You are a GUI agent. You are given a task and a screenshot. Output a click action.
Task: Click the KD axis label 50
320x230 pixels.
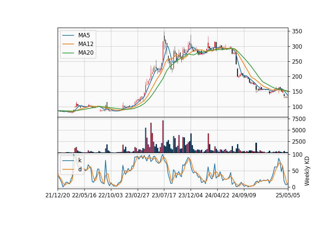(x=296, y=171)
